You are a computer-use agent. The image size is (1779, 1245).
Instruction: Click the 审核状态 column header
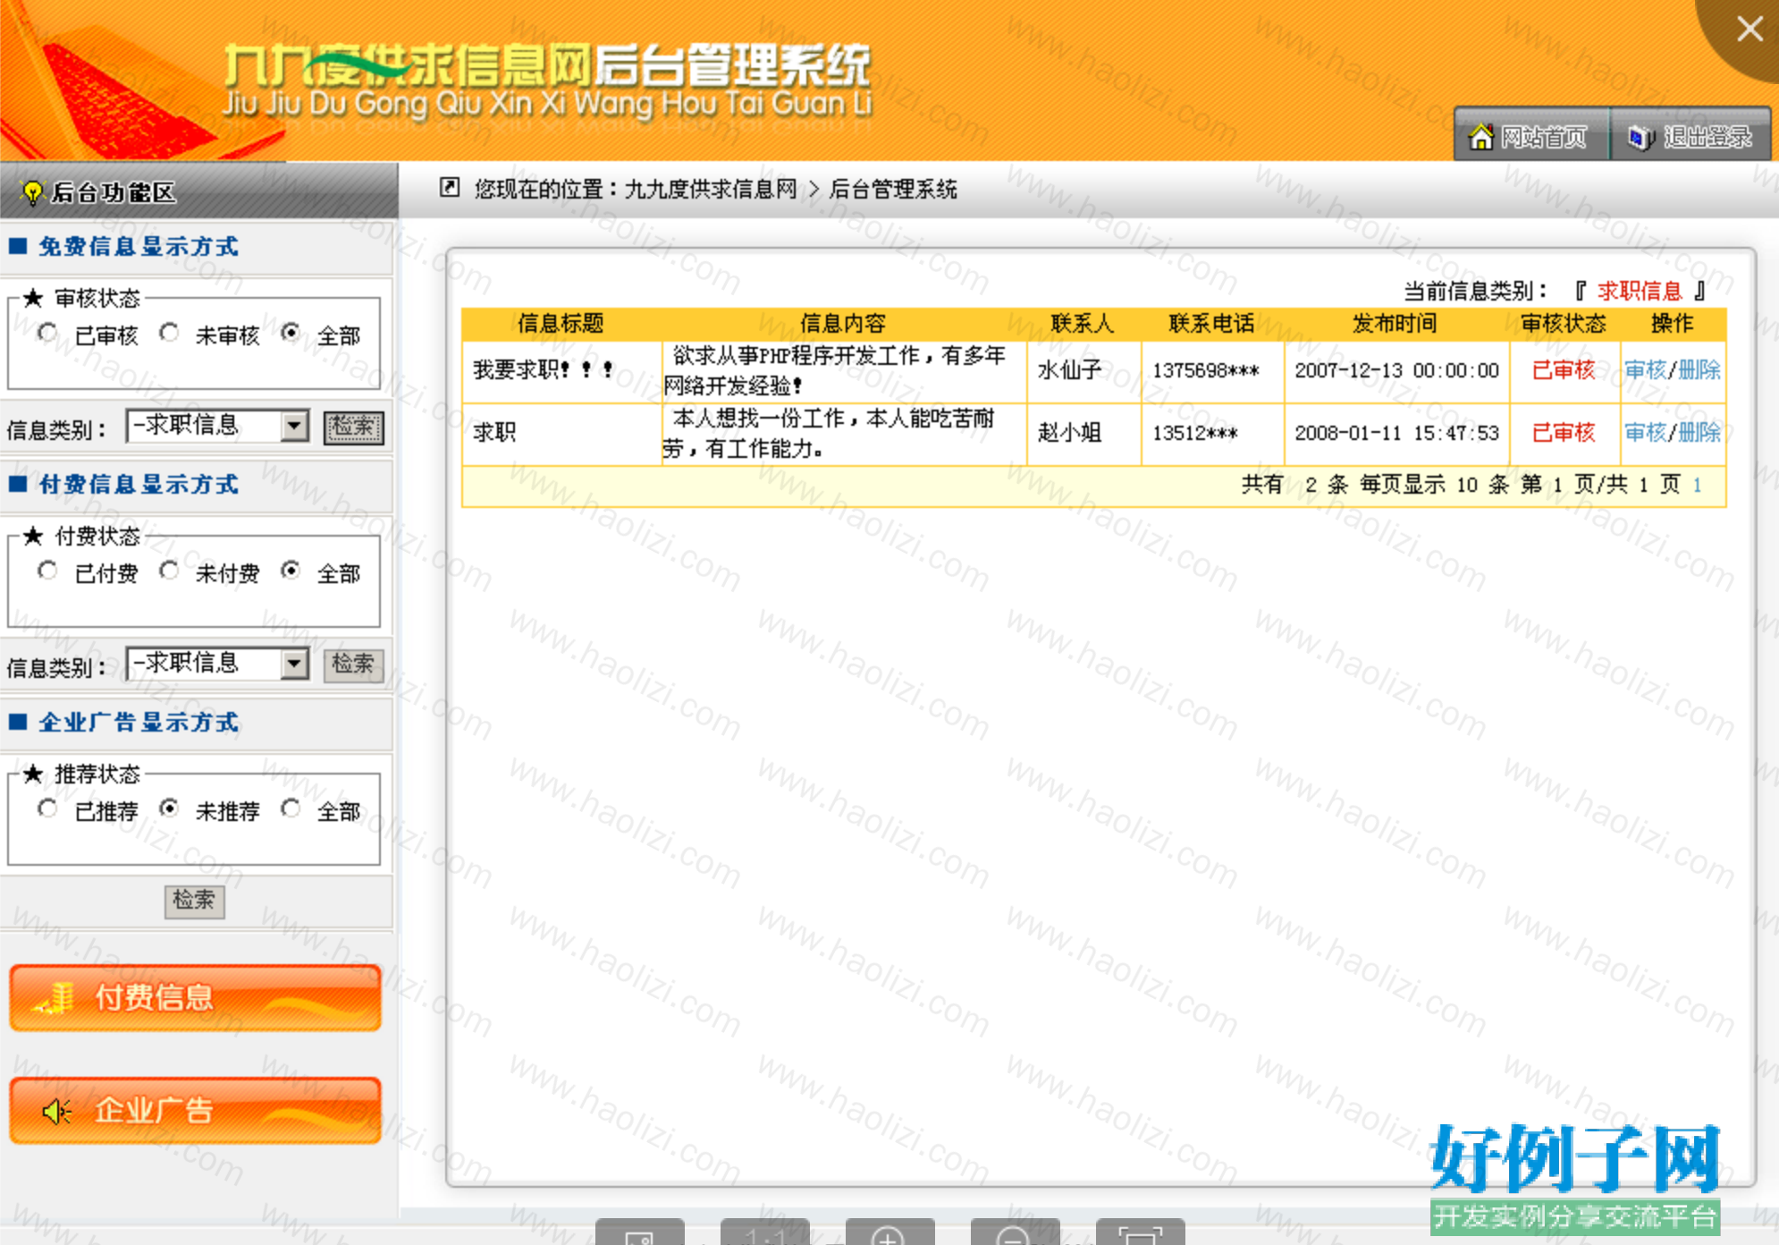point(1564,324)
